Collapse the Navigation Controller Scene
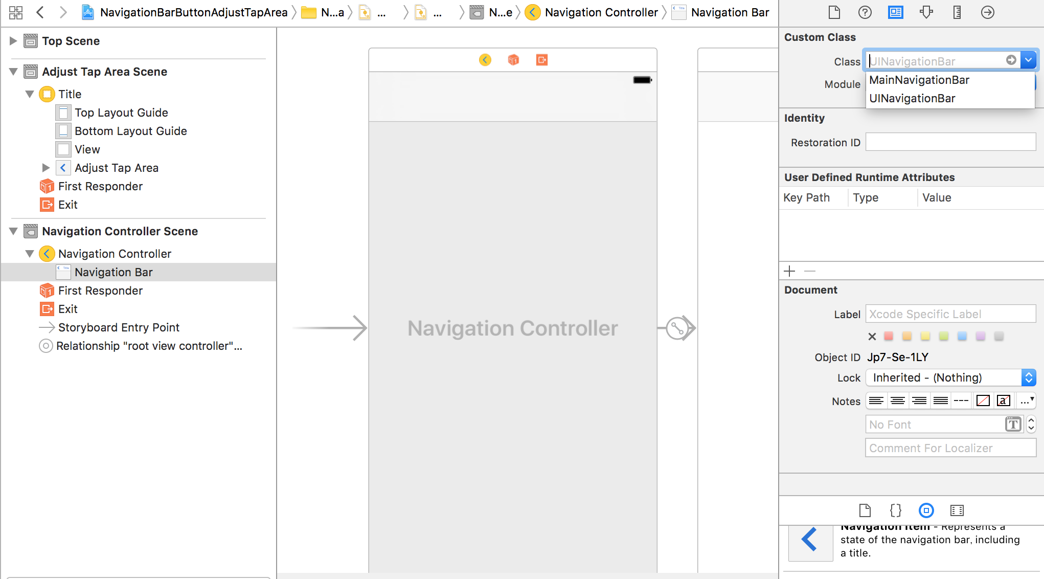This screenshot has width=1044, height=579. (13, 231)
